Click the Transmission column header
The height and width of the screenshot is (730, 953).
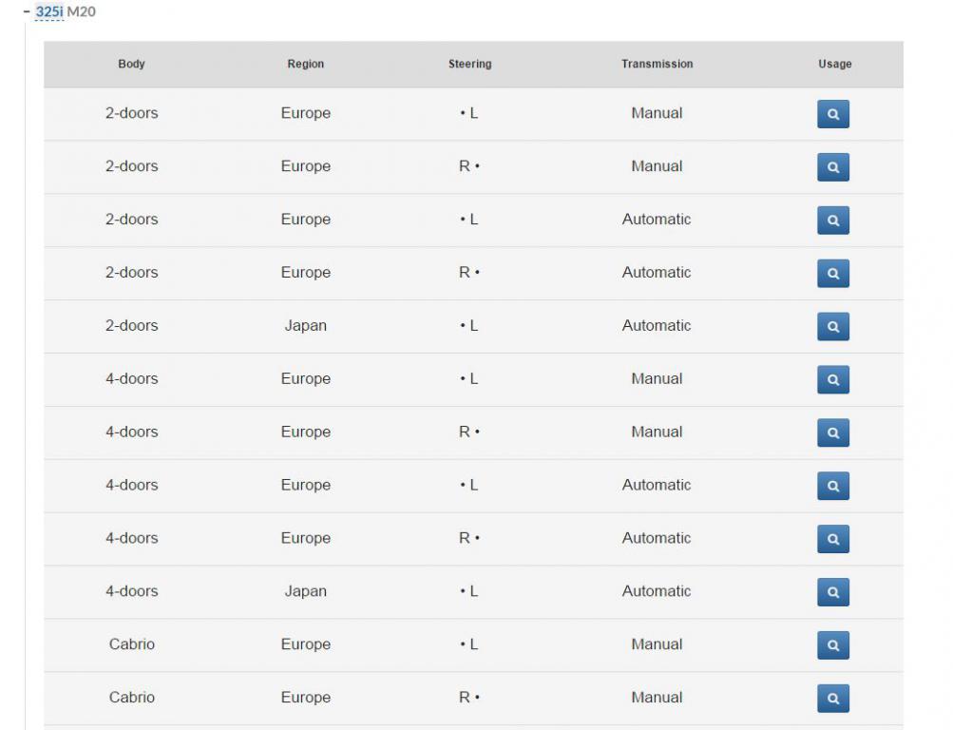pyautogui.click(x=657, y=65)
